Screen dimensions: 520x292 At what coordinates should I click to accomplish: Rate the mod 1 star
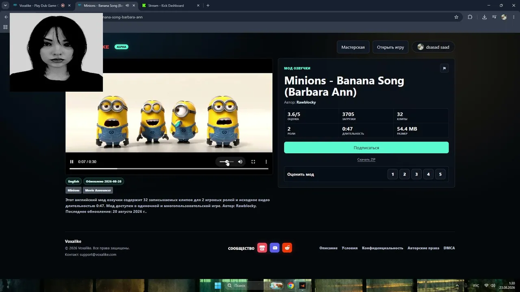(392, 174)
